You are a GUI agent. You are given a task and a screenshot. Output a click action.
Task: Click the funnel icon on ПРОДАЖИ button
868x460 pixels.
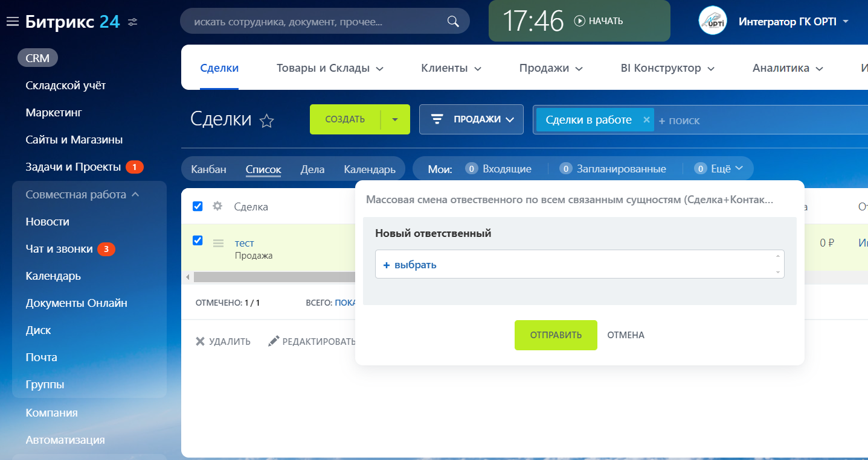(437, 119)
